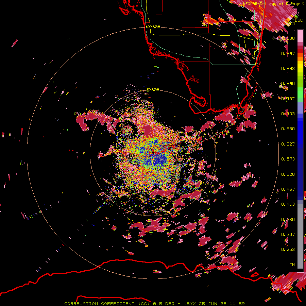Click the TH threshold label on the scale

(292, 265)
